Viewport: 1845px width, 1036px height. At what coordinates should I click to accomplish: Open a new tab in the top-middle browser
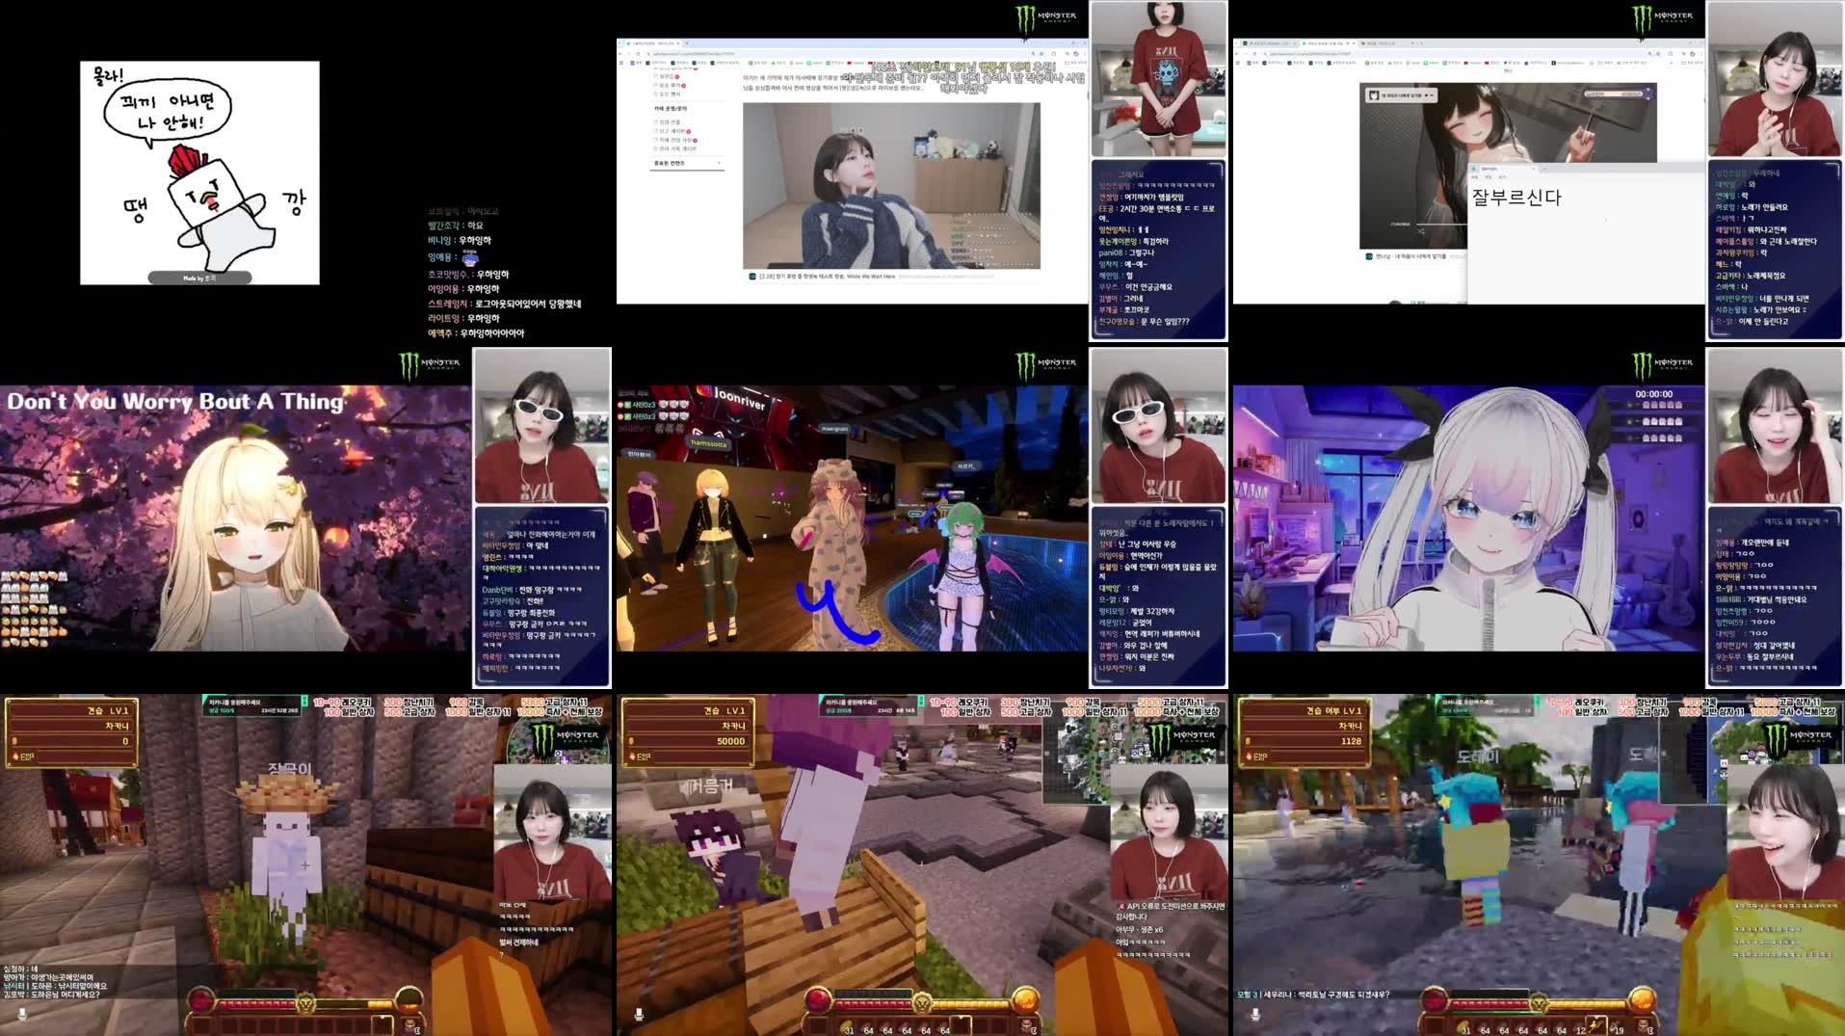click(x=687, y=43)
